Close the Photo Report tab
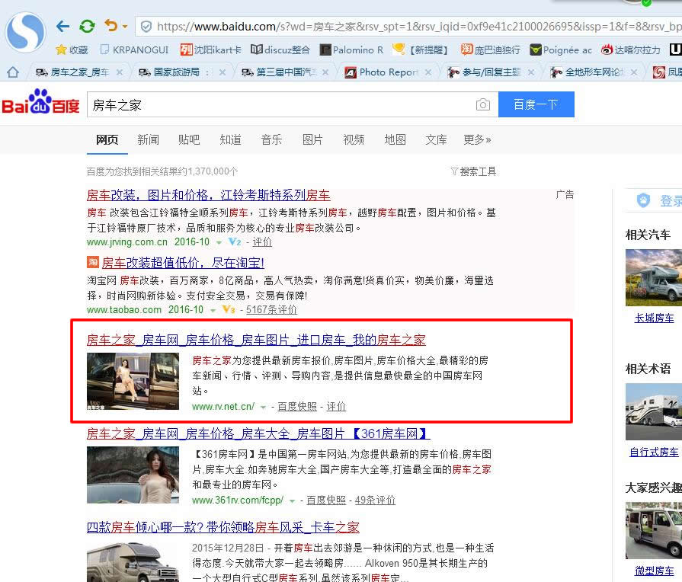The height and width of the screenshot is (582, 682). click(428, 72)
